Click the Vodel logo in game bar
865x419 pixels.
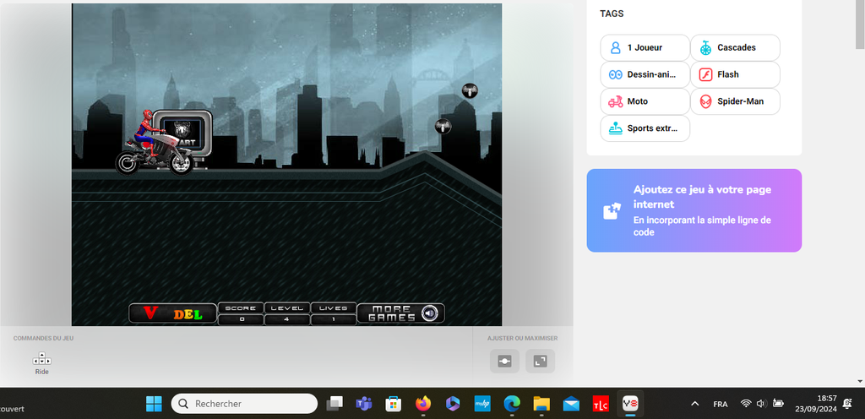click(172, 313)
